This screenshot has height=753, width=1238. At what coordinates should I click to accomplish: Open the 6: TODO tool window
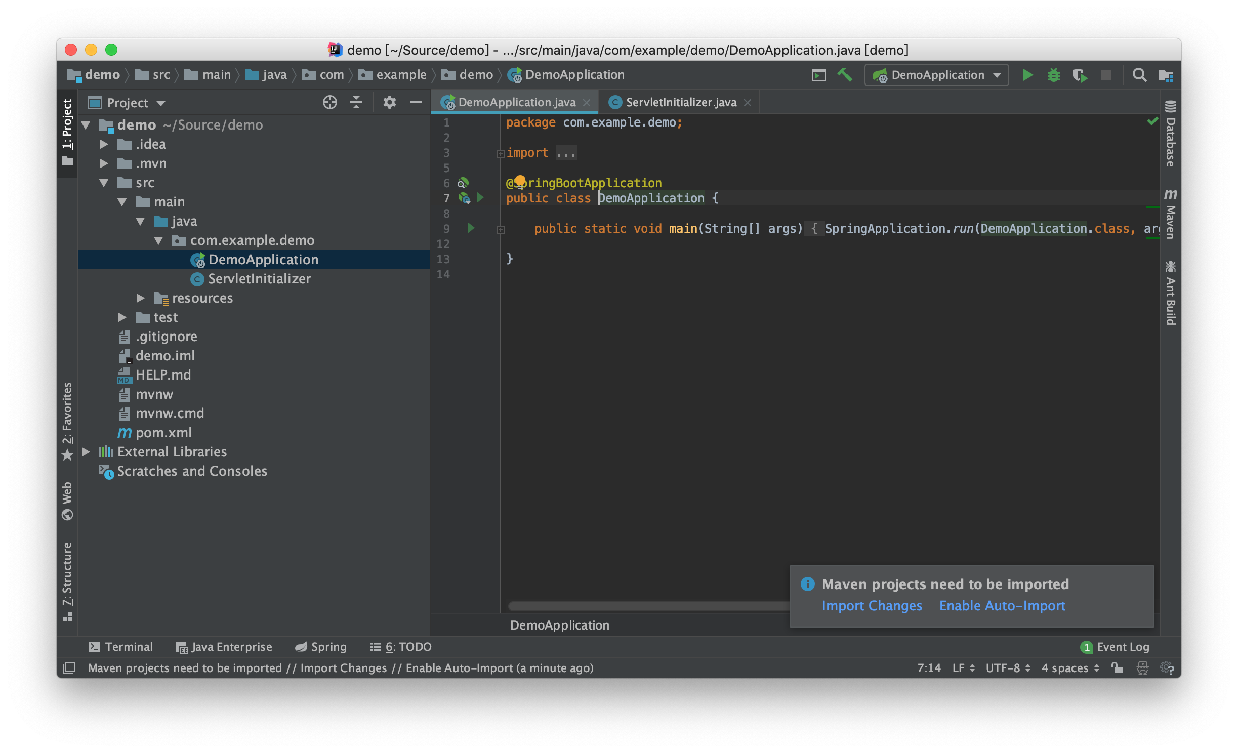(400, 647)
